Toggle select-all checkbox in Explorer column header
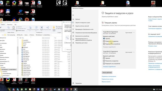Viewport: 162px width, 91px height. click(x=20, y=38)
